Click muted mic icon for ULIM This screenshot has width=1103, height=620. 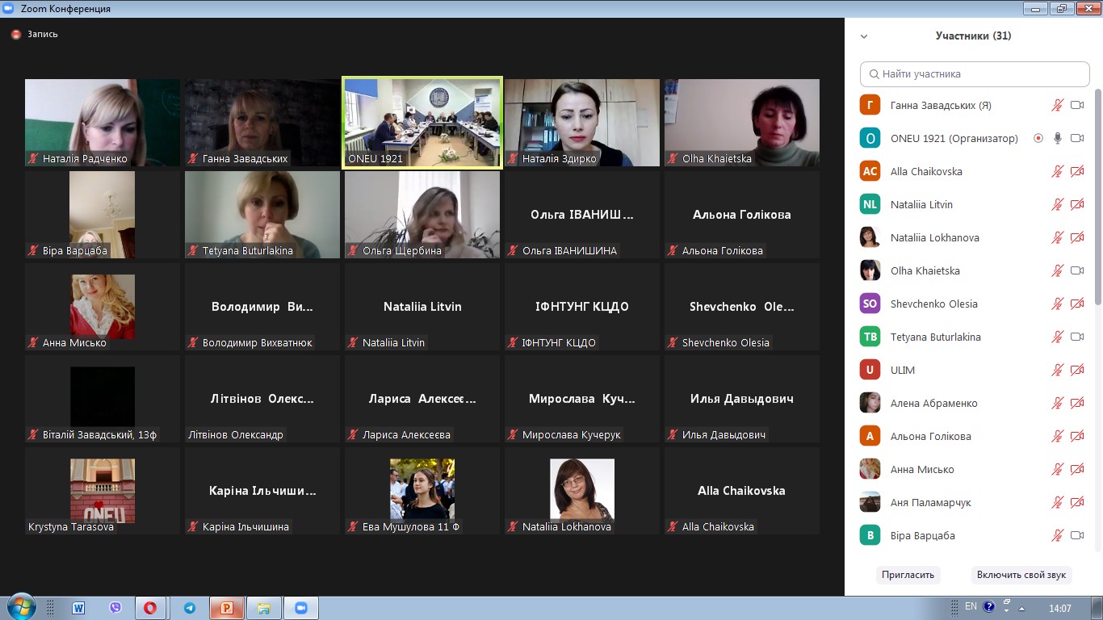click(x=1057, y=370)
